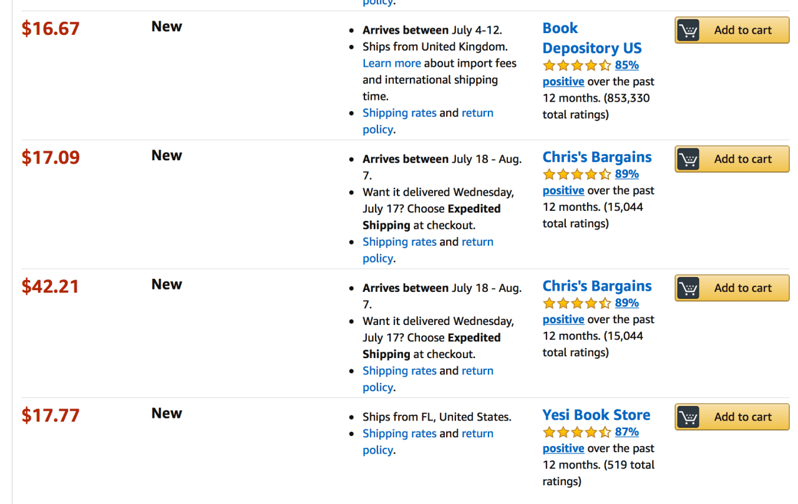
Task: Click Learn more about import fees
Action: click(x=391, y=64)
